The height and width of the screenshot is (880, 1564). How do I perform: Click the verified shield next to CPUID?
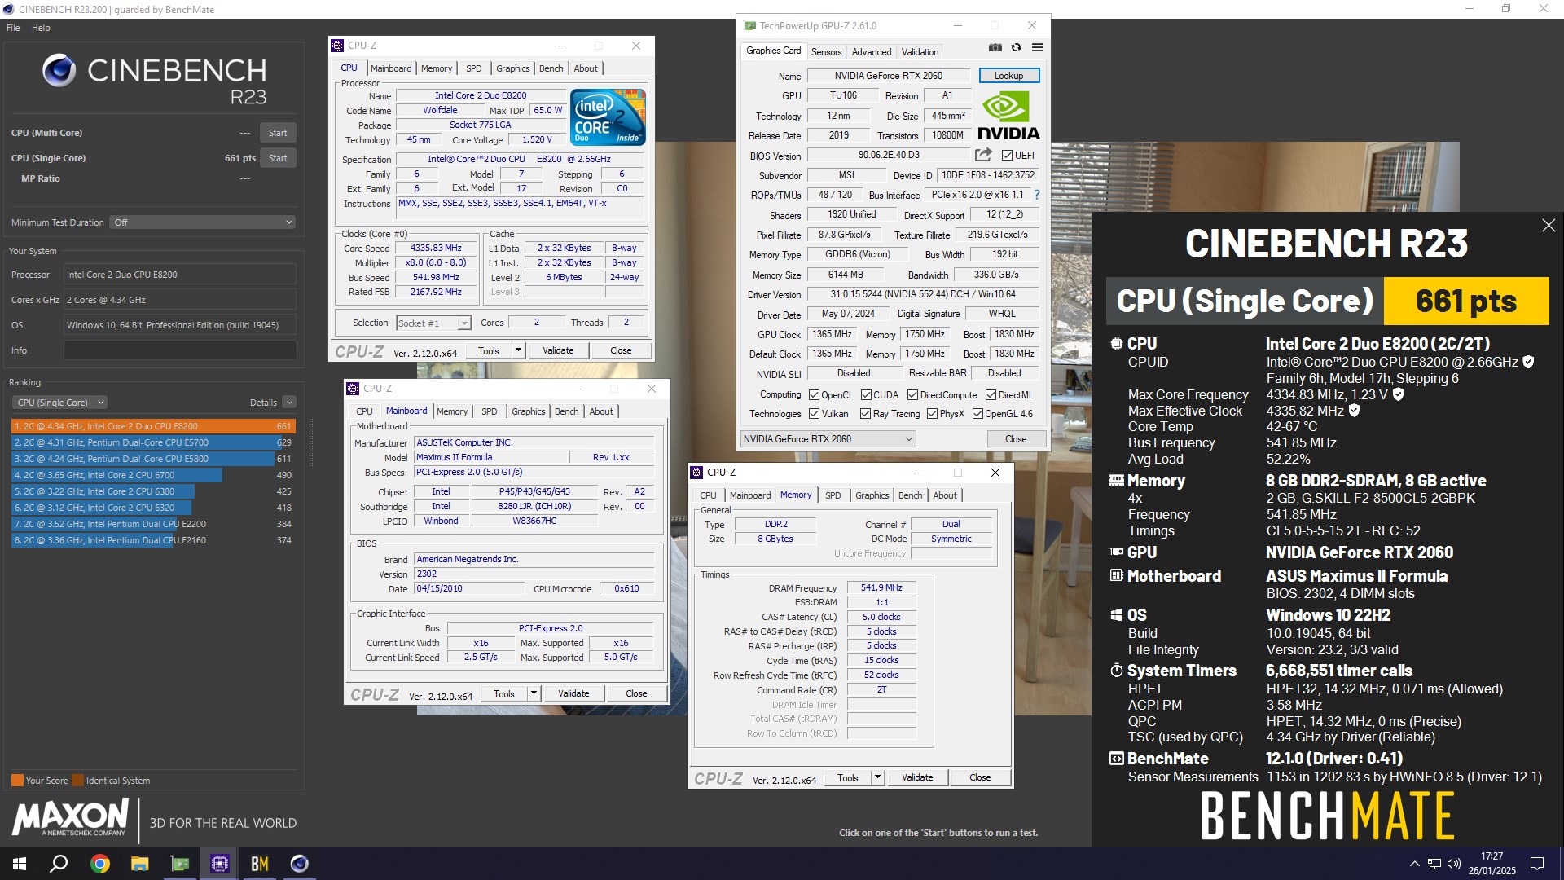(x=1528, y=362)
